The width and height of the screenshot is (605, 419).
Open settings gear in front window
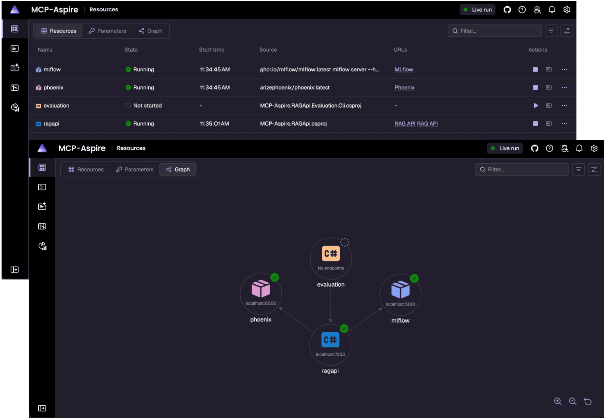tap(594, 148)
